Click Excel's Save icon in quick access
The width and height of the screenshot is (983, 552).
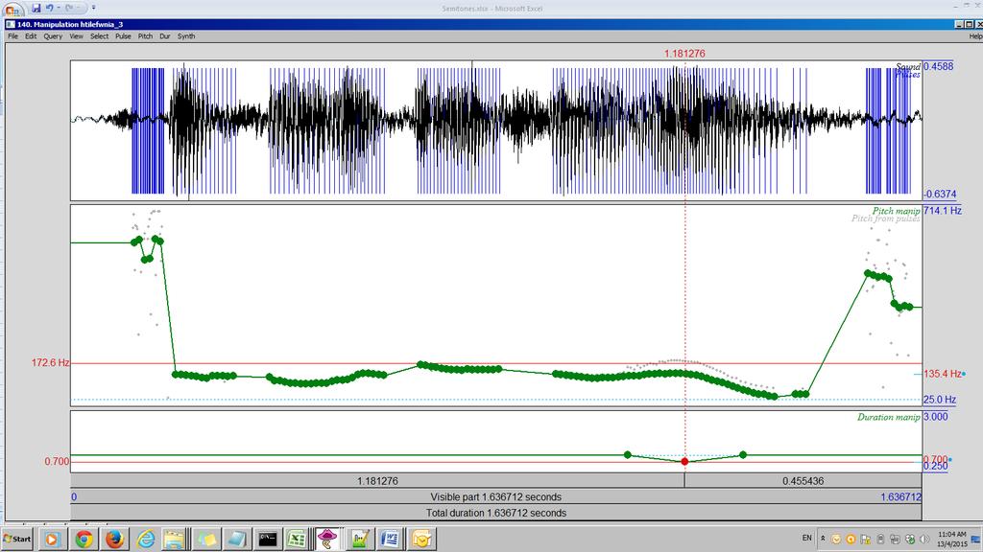[x=36, y=8]
